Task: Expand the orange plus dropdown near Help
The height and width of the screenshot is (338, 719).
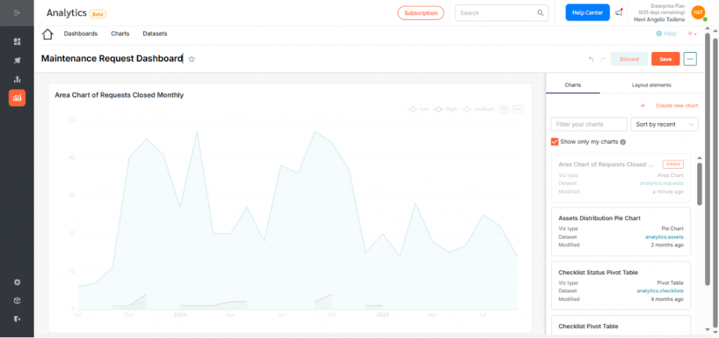Action: (x=692, y=34)
